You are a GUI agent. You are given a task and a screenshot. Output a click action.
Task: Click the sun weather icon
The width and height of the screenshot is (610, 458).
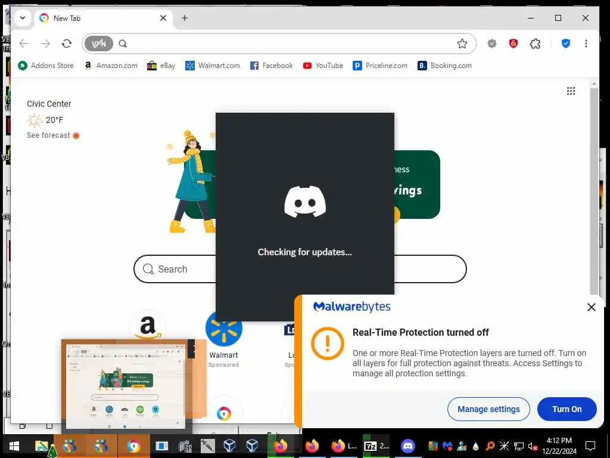click(x=34, y=120)
